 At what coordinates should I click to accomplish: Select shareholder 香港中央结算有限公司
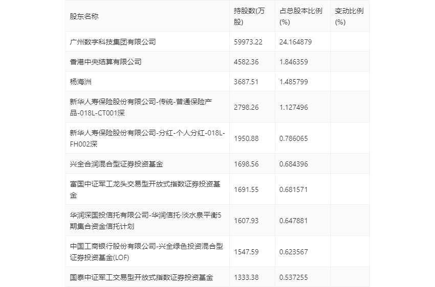105,62
